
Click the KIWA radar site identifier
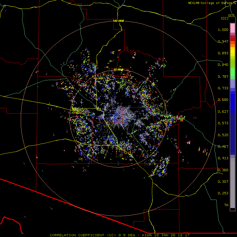point(147,235)
